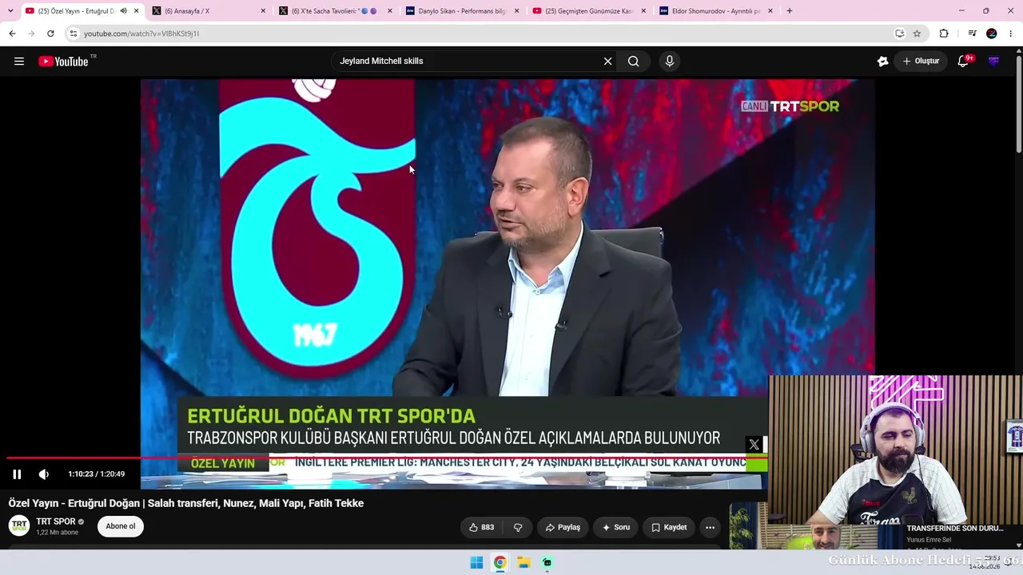Close the Eldor Shomurodov tab

coord(770,11)
